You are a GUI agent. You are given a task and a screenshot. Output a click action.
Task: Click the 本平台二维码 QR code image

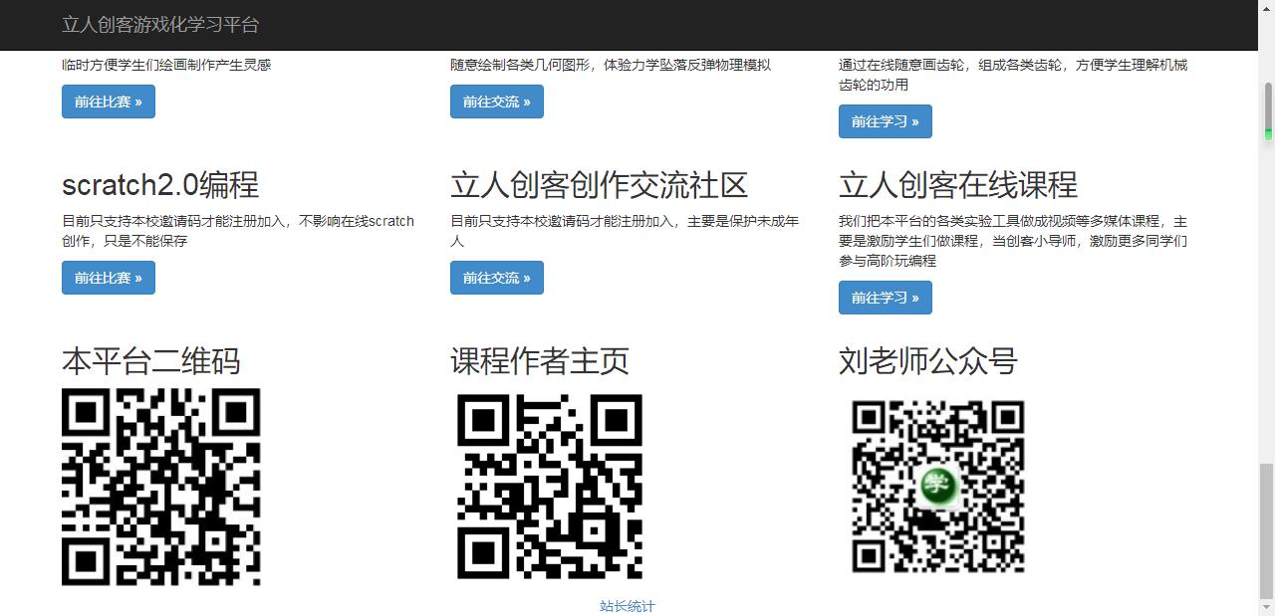[161, 487]
